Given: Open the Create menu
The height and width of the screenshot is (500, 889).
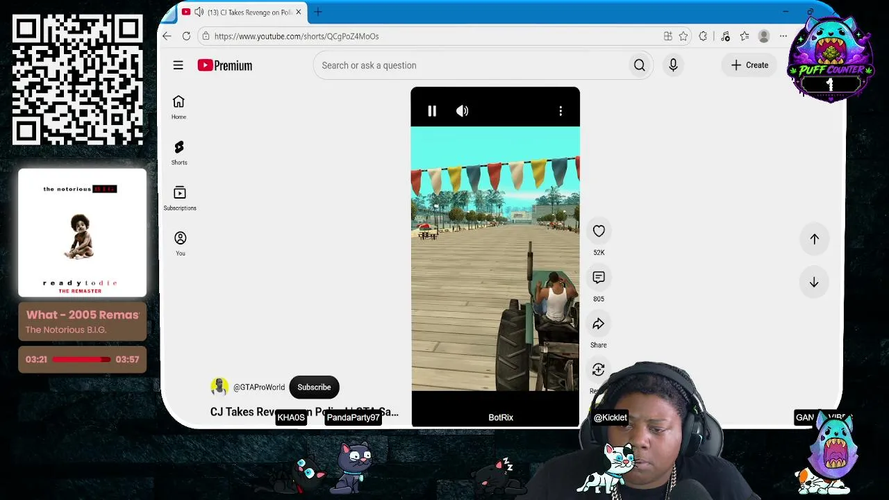Looking at the screenshot, I should pos(749,65).
